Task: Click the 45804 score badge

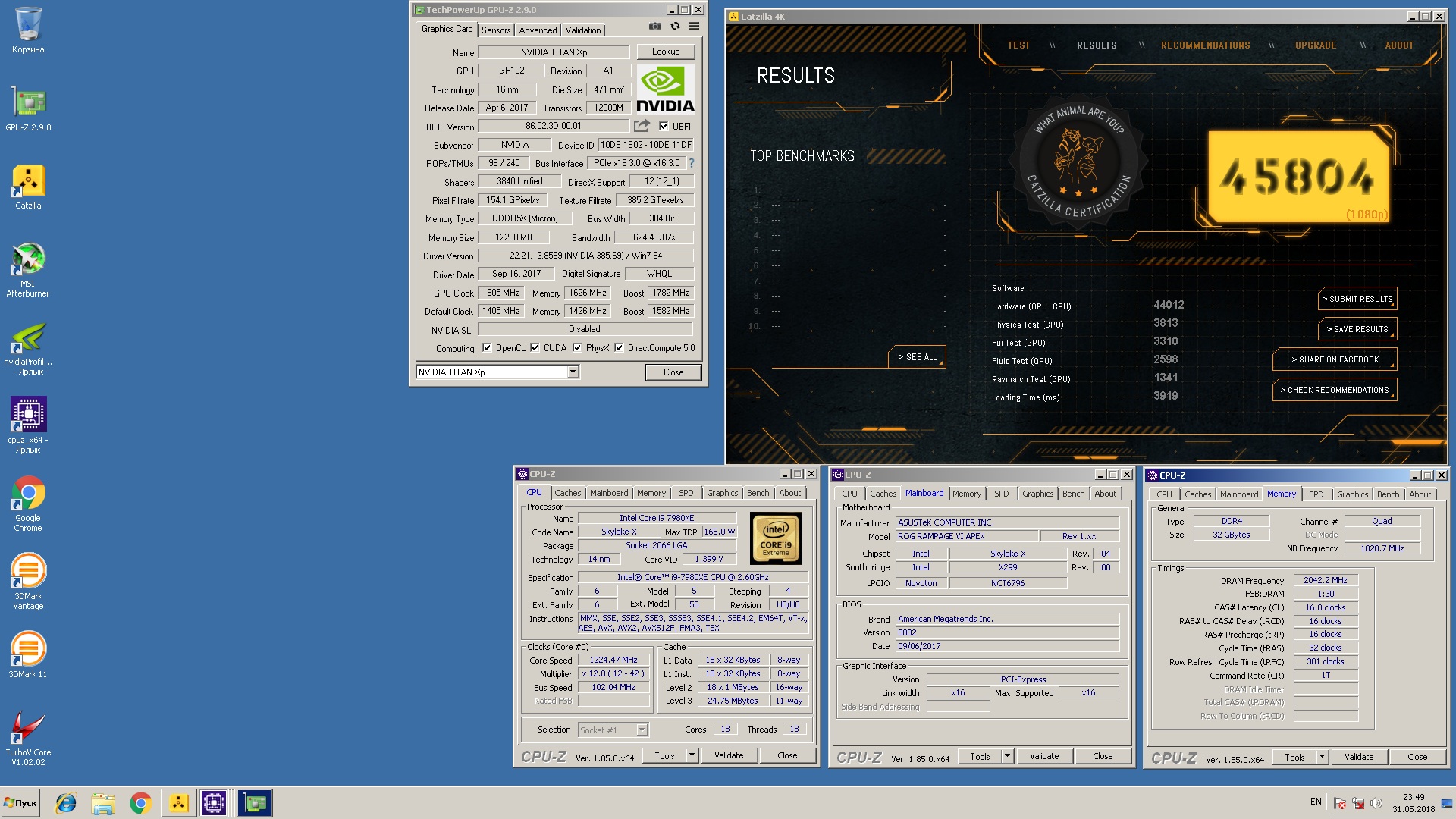Action: 1298,177
